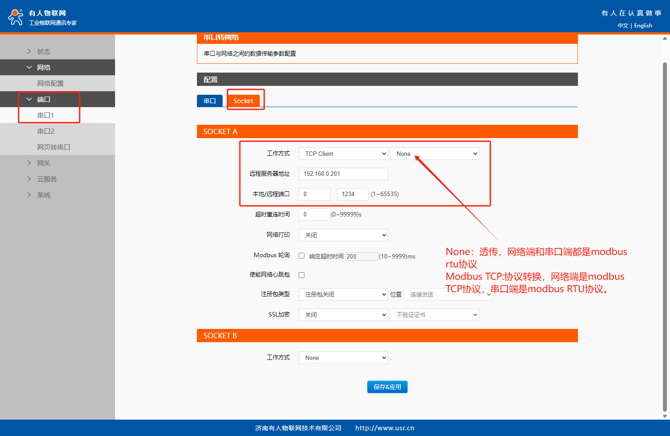The width and height of the screenshot is (670, 436).
Task: Open the TCP Client work mode dropdown
Action: (x=343, y=154)
